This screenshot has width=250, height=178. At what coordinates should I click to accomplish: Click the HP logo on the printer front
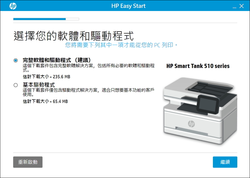point(191,124)
